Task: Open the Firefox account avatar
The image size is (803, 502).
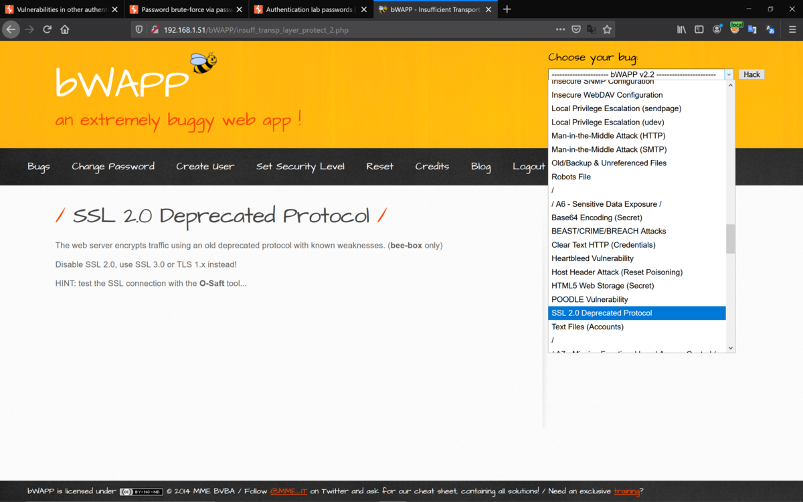Action: point(717,29)
